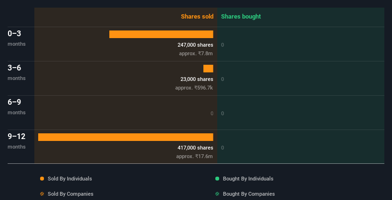Image resolution: width=392 pixels, height=200 pixels.
Task: Click the striped Sold By Companies legend icon
Action: (x=42, y=194)
